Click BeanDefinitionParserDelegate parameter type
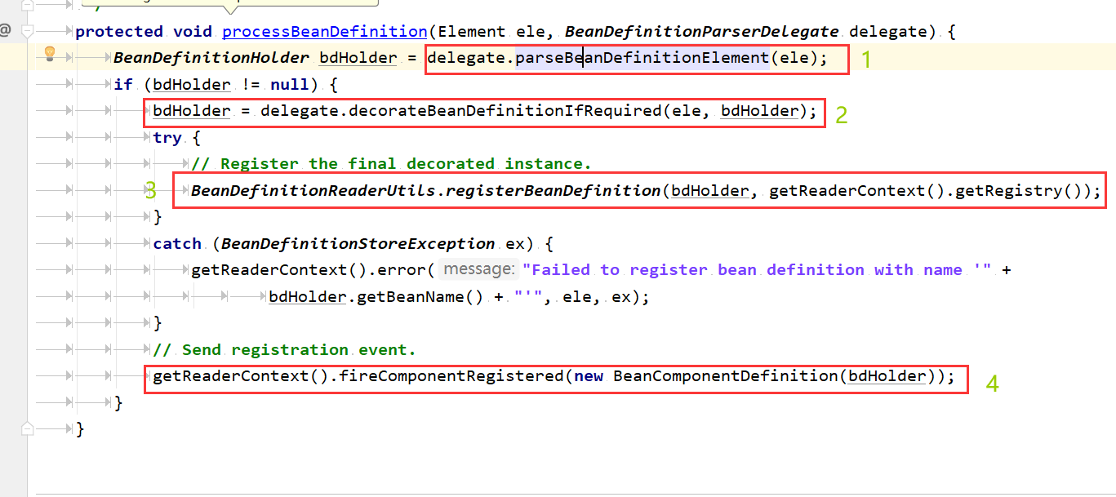Image resolution: width=1116 pixels, height=497 pixels. (702, 32)
